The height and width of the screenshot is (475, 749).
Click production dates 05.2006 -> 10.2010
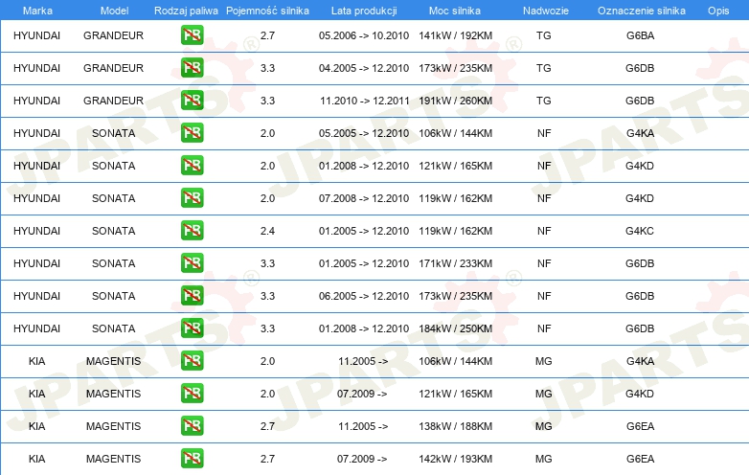click(x=364, y=35)
